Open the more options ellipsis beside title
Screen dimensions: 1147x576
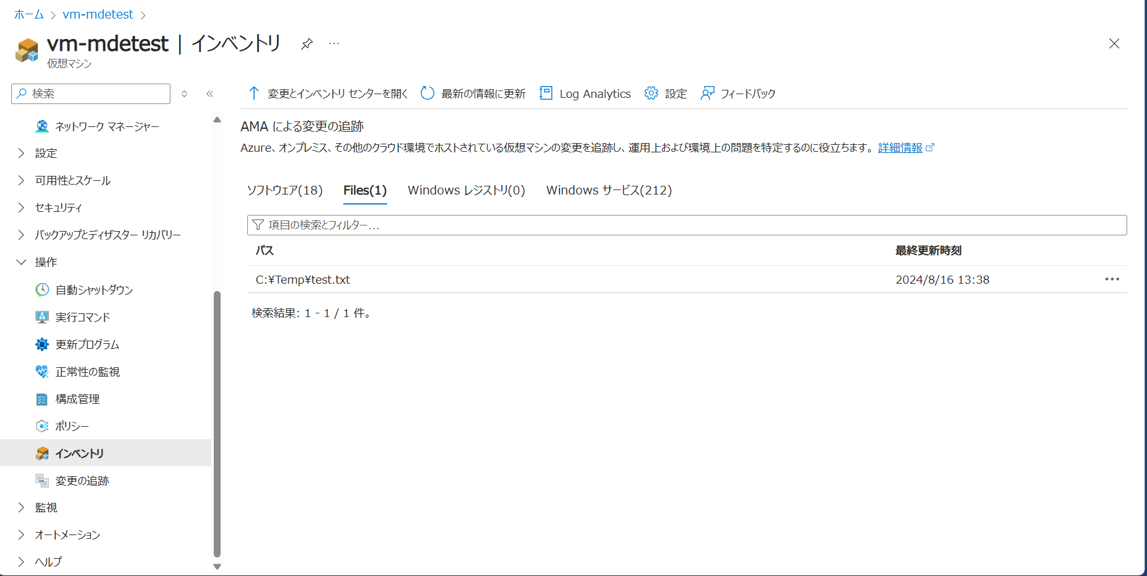click(334, 43)
